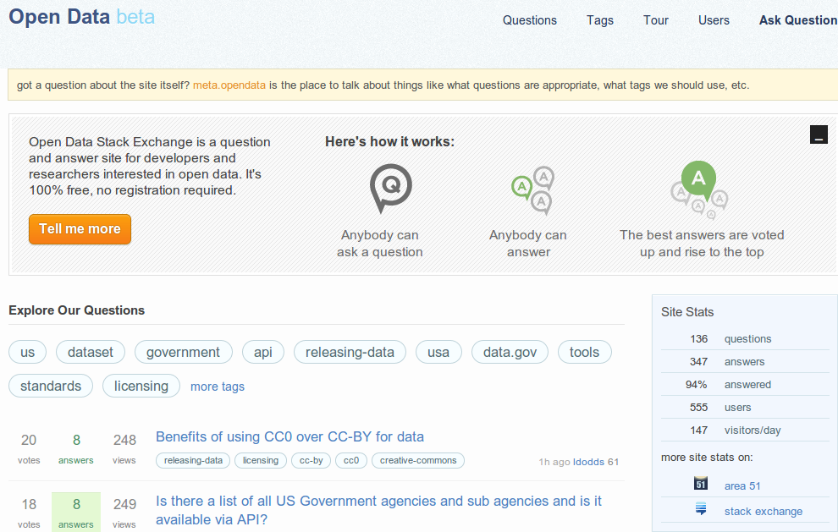Click '136 questions' in Site Stats

[745, 338]
